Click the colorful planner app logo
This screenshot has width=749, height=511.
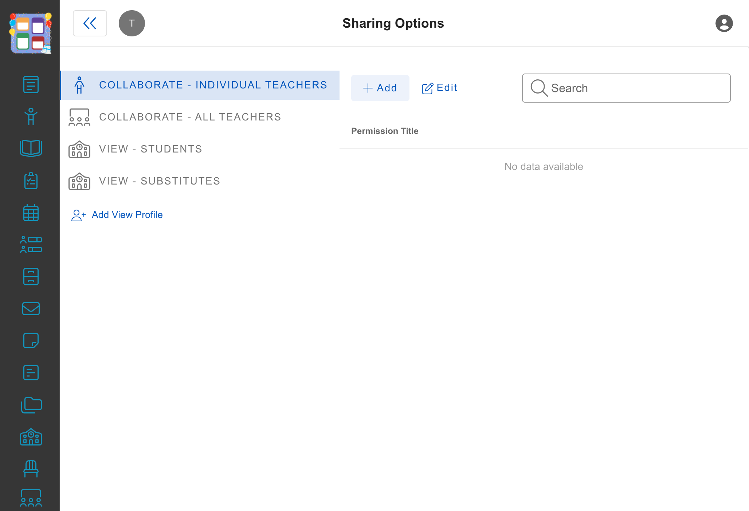(31, 33)
